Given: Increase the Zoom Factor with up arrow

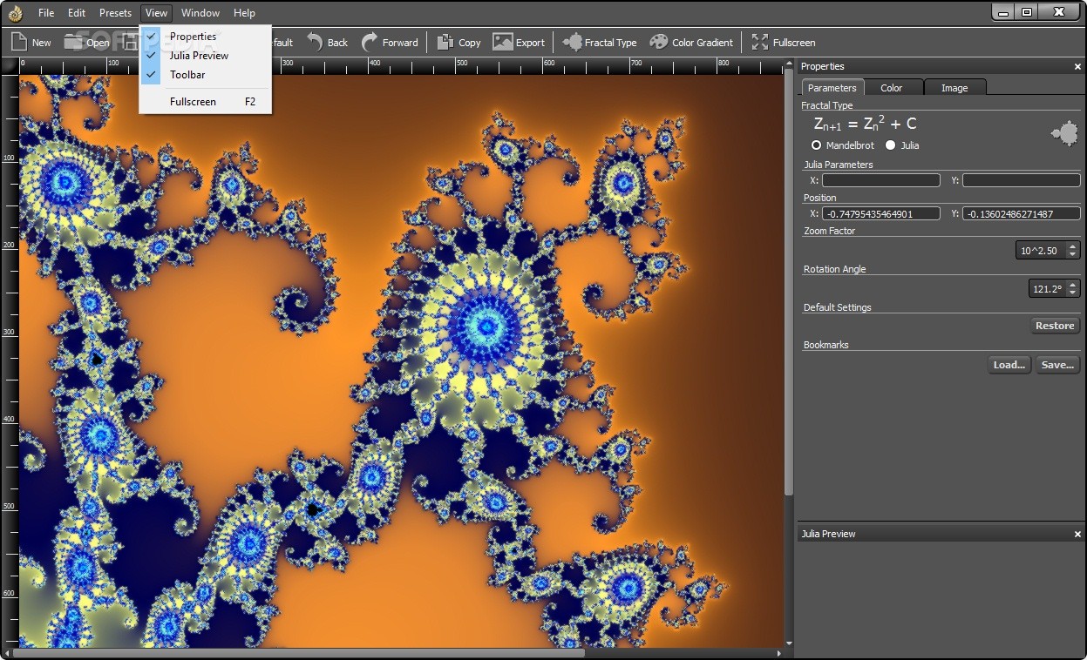Looking at the screenshot, I should point(1072,246).
